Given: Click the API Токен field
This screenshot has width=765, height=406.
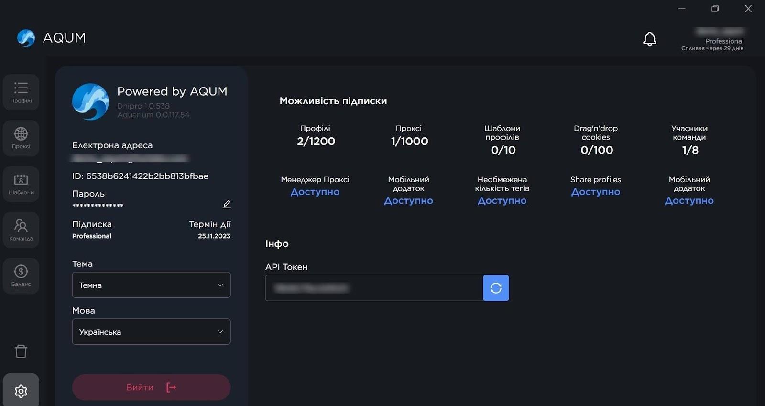Looking at the screenshot, I should pyautogui.click(x=374, y=288).
